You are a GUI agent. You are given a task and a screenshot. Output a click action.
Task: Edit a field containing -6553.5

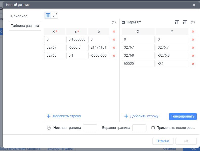[77, 47]
